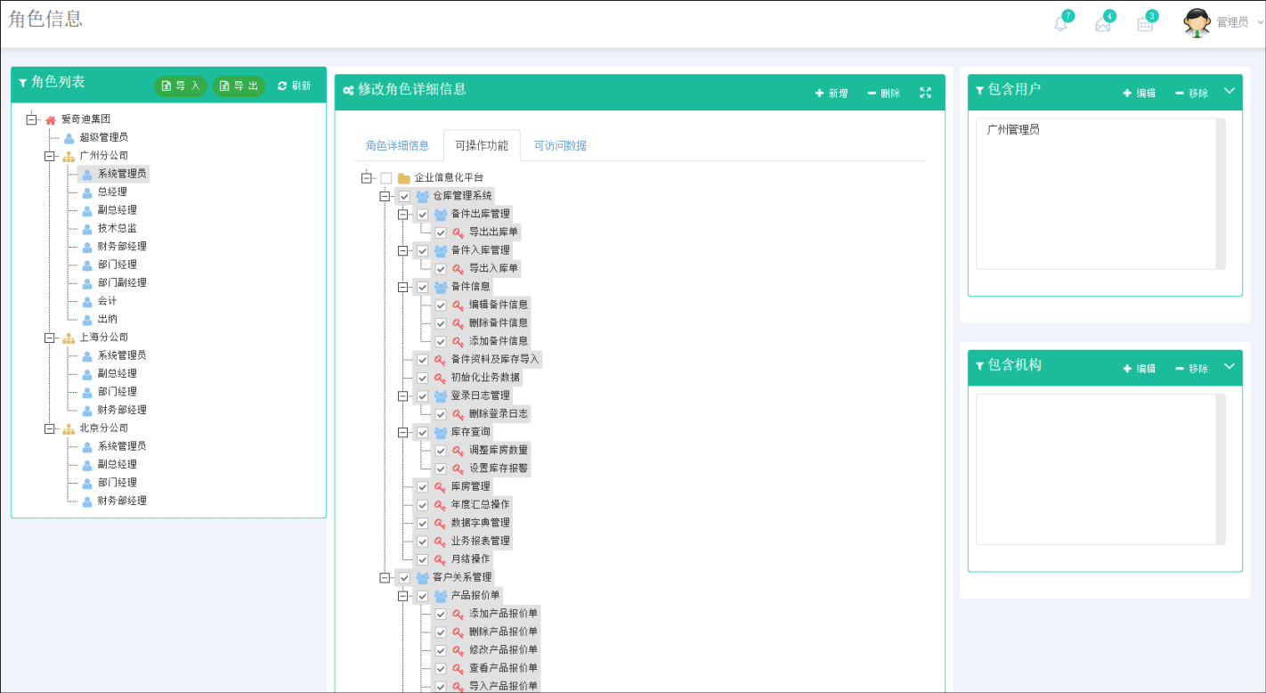1266x693 pixels.
Task: Click 移除 in the 包含机构 panel
Action: pos(1191,368)
